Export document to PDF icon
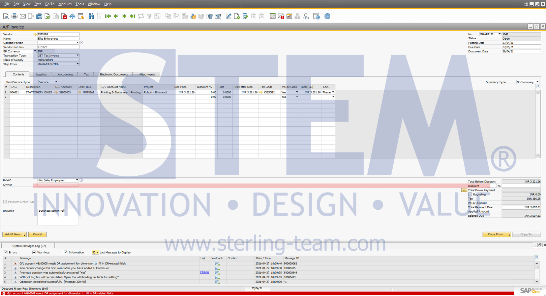The height and width of the screenshot is (296, 546). (x=64, y=16)
